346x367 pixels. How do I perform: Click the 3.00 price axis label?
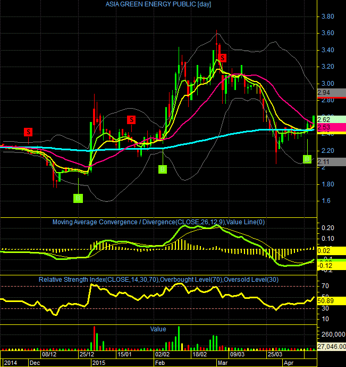point(328,83)
